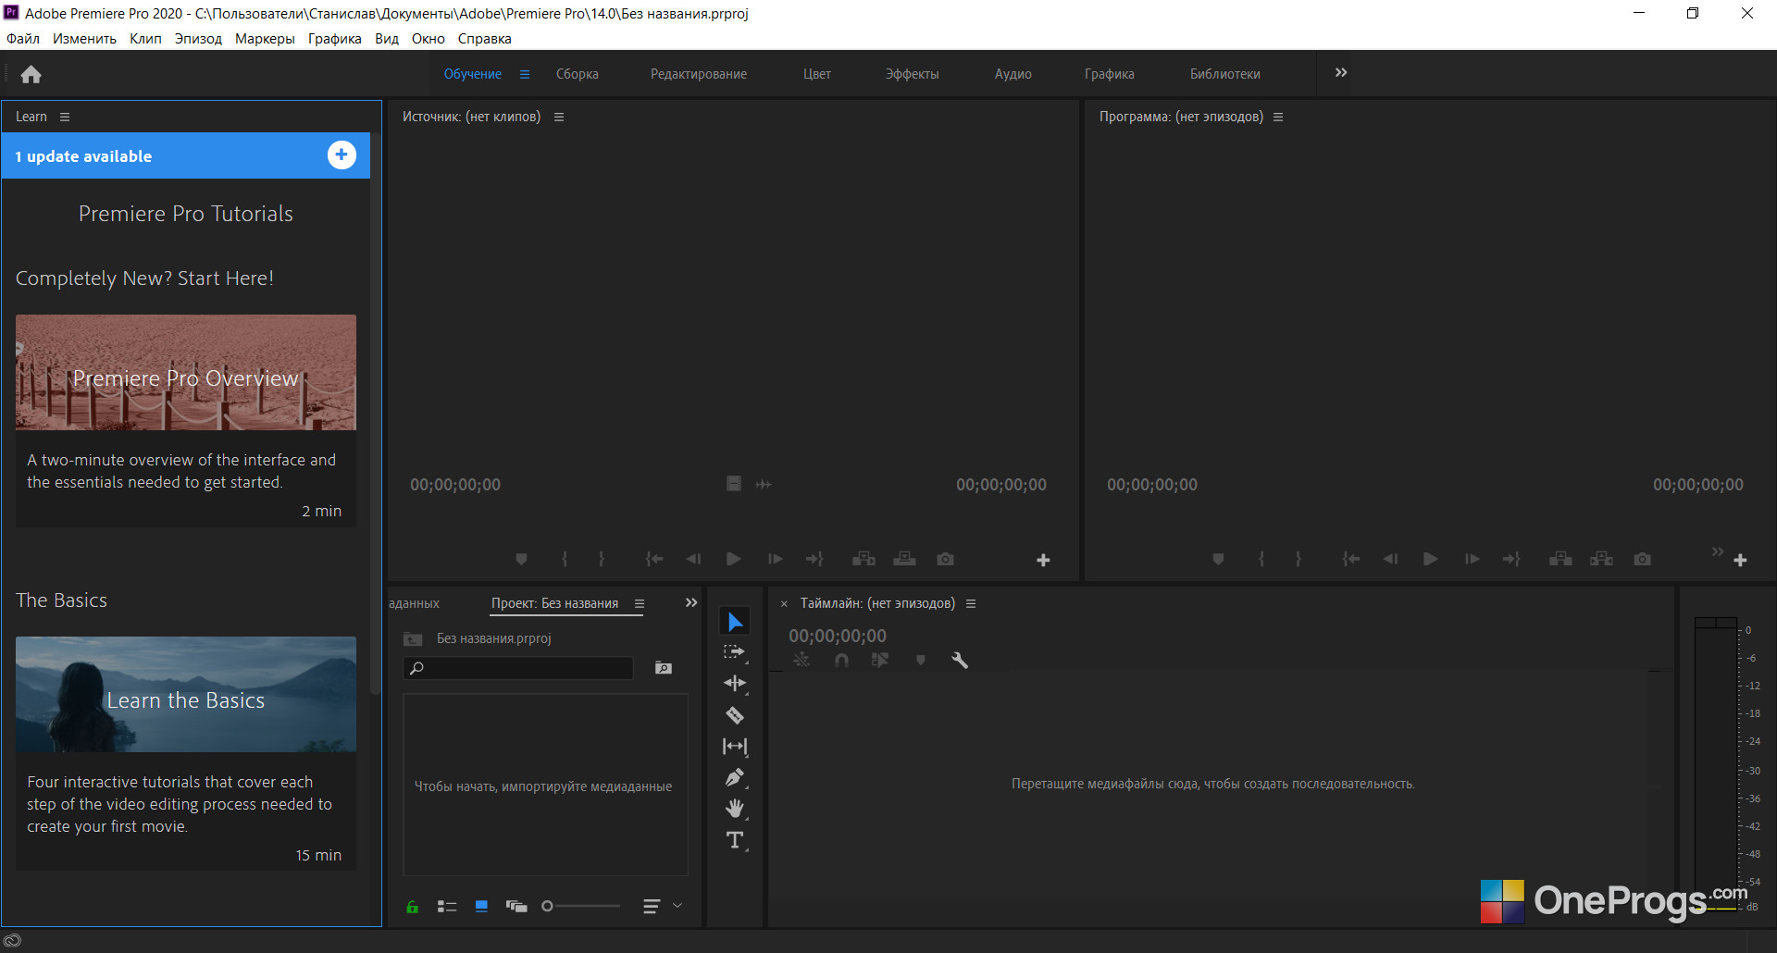Switch to the Hand tool
Viewport: 1777px width, 953px height.
point(735,809)
